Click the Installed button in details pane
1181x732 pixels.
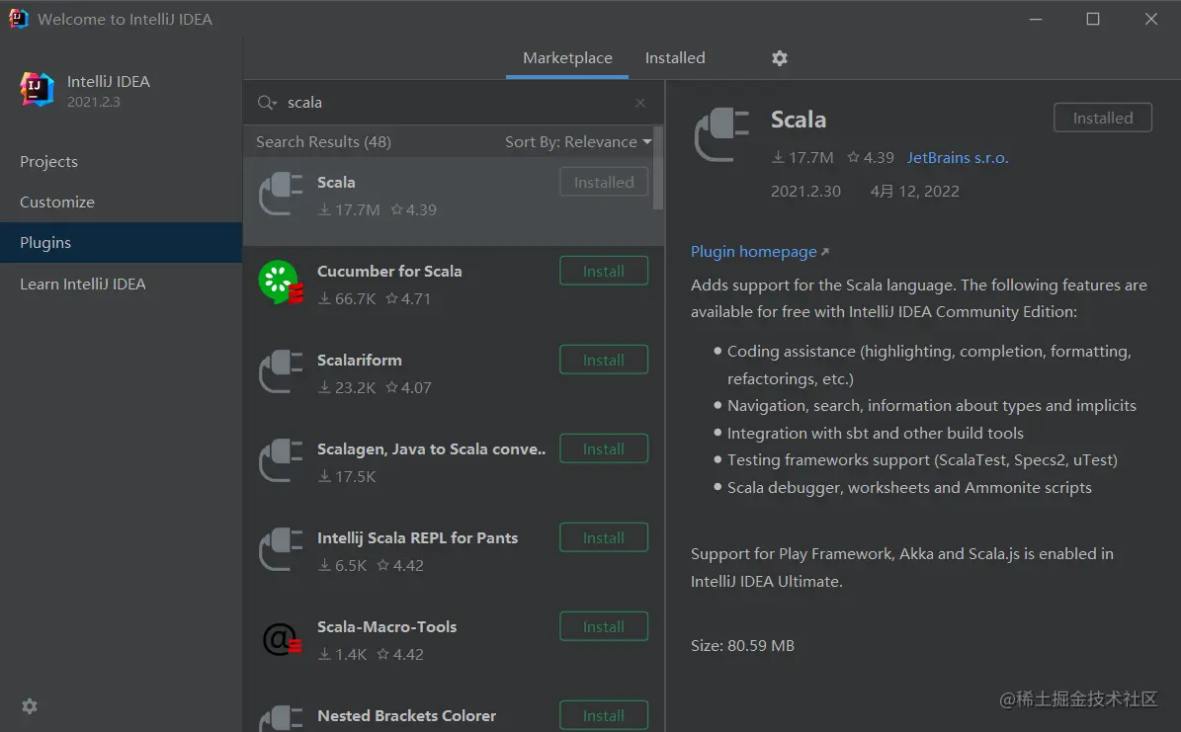click(x=1103, y=118)
